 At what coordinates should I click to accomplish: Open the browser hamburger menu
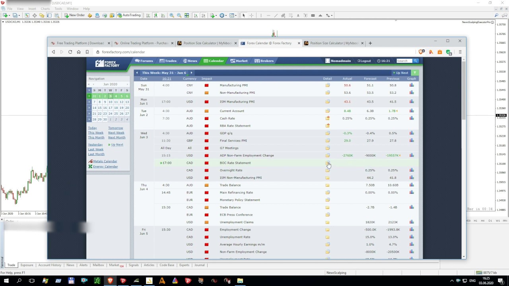tap(460, 52)
